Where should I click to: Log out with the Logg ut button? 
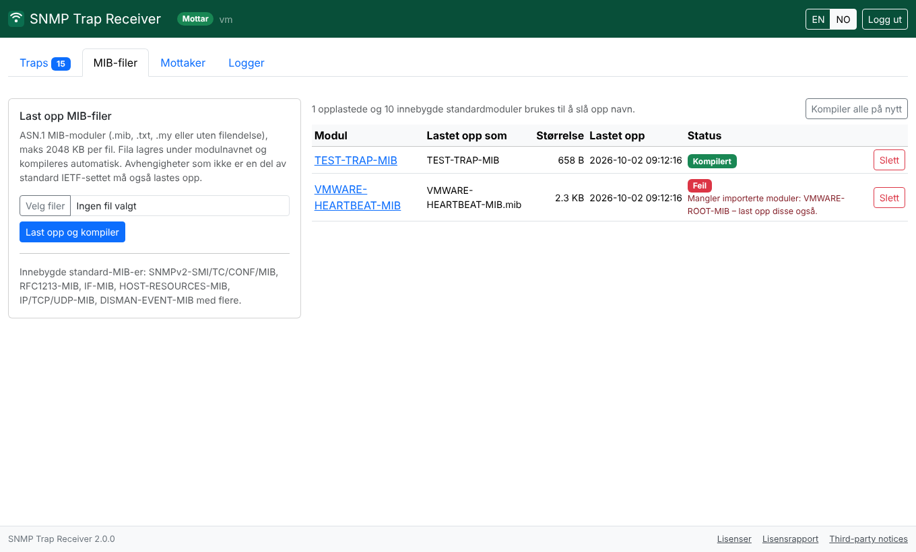point(885,20)
